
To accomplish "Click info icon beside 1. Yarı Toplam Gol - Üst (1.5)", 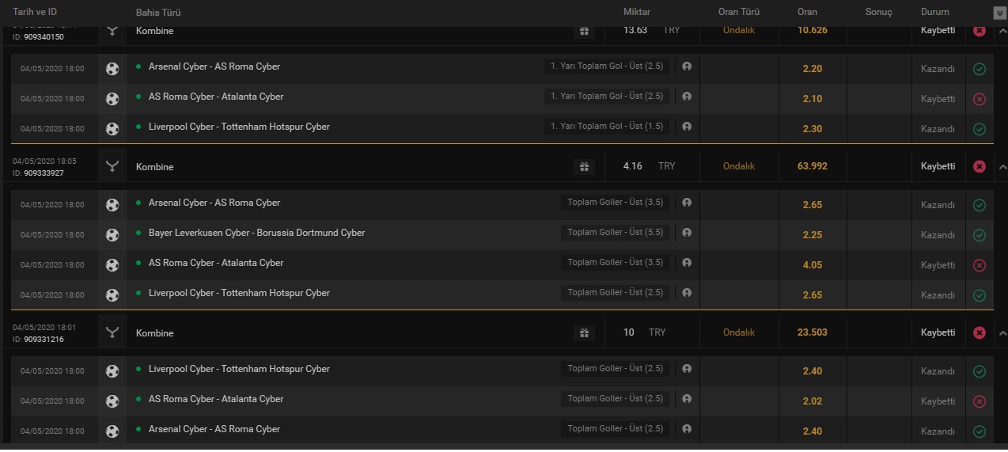I will [686, 127].
